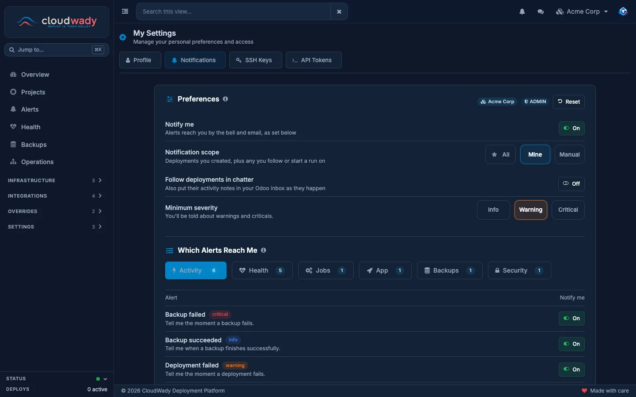Viewport: 636px width, 397px height.
Task: Disable Backup succeeded alert toggle
Action: pyautogui.click(x=572, y=344)
